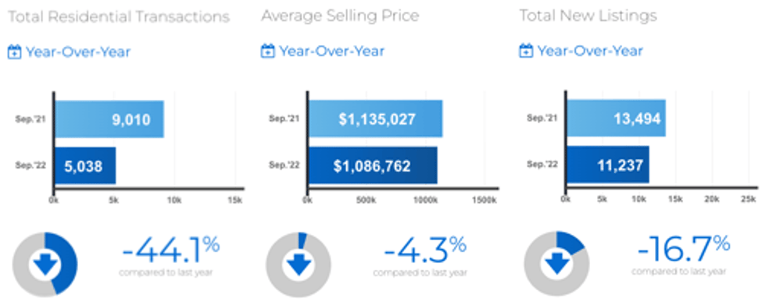Select Year-Over-Year link for Average Selling Price
The height and width of the screenshot is (305, 762).
click(331, 51)
